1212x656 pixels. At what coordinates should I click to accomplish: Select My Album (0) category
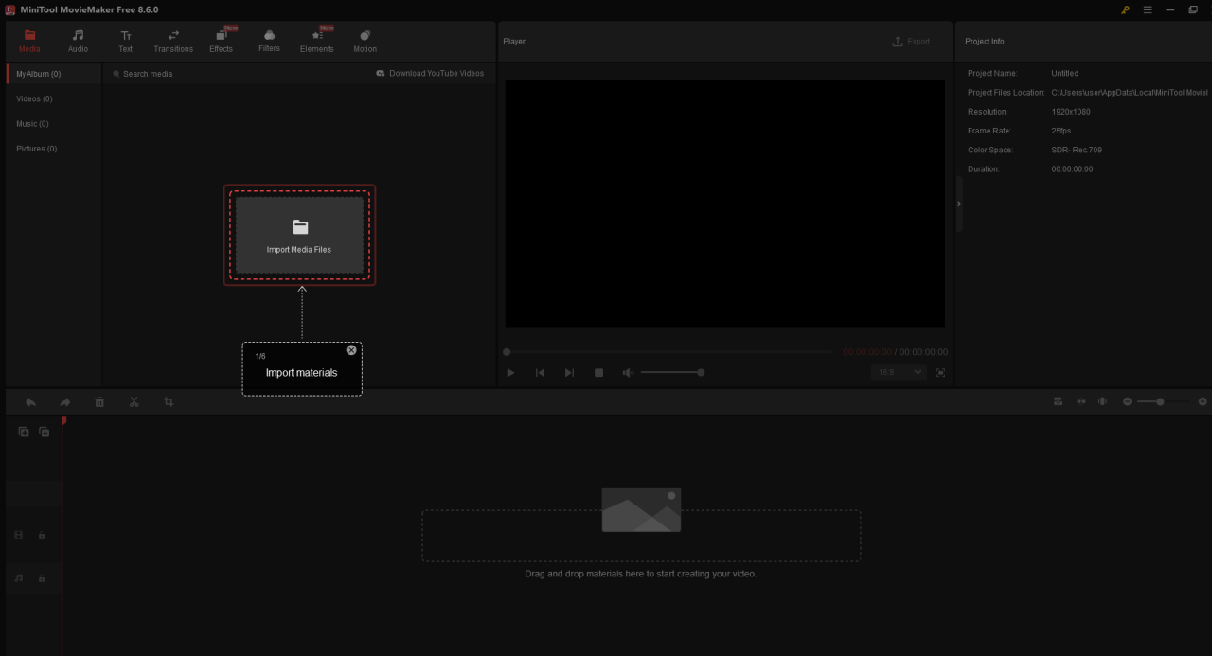click(x=54, y=74)
